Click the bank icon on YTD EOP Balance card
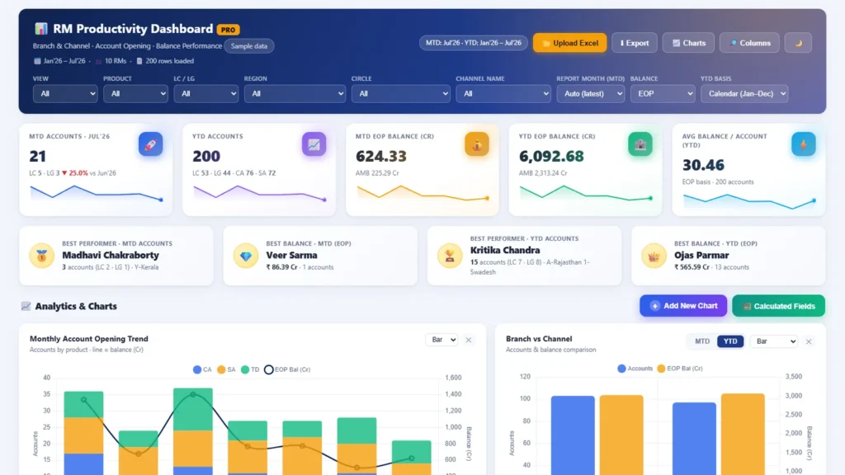Image resolution: width=845 pixels, height=475 pixels. [x=640, y=144]
